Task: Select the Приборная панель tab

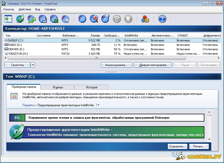Action: (x=24, y=87)
